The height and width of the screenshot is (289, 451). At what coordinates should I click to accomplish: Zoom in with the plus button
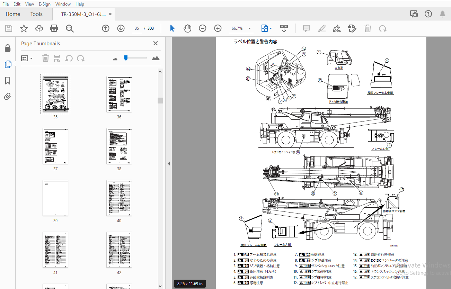(218, 28)
